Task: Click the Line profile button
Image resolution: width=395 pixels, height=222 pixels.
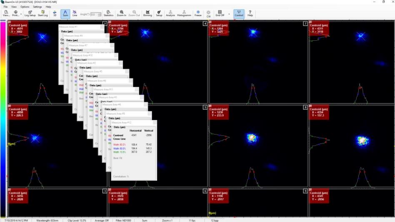Action: (75, 13)
